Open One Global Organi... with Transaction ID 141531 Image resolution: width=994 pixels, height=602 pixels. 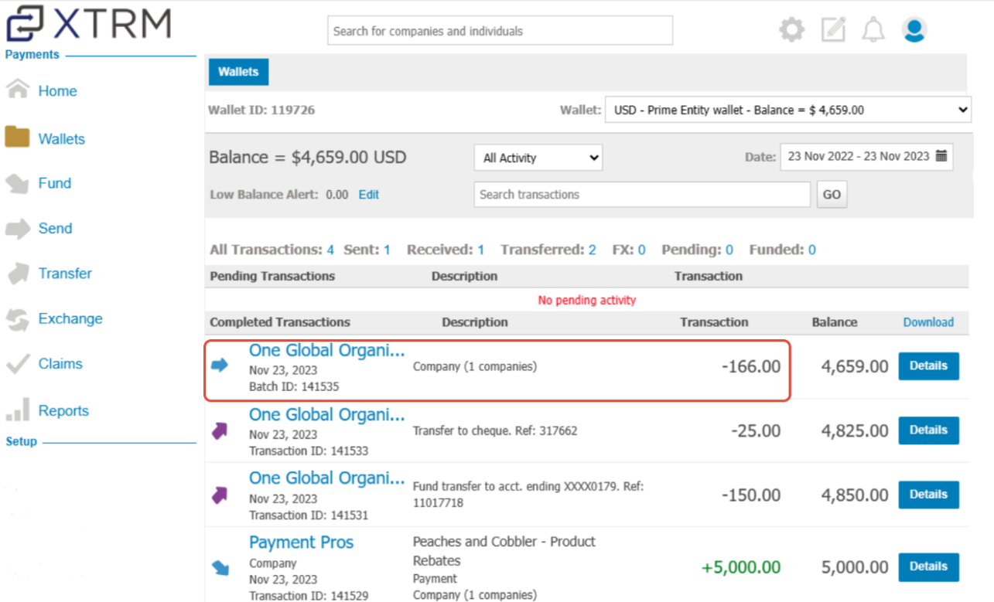pos(326,478)
